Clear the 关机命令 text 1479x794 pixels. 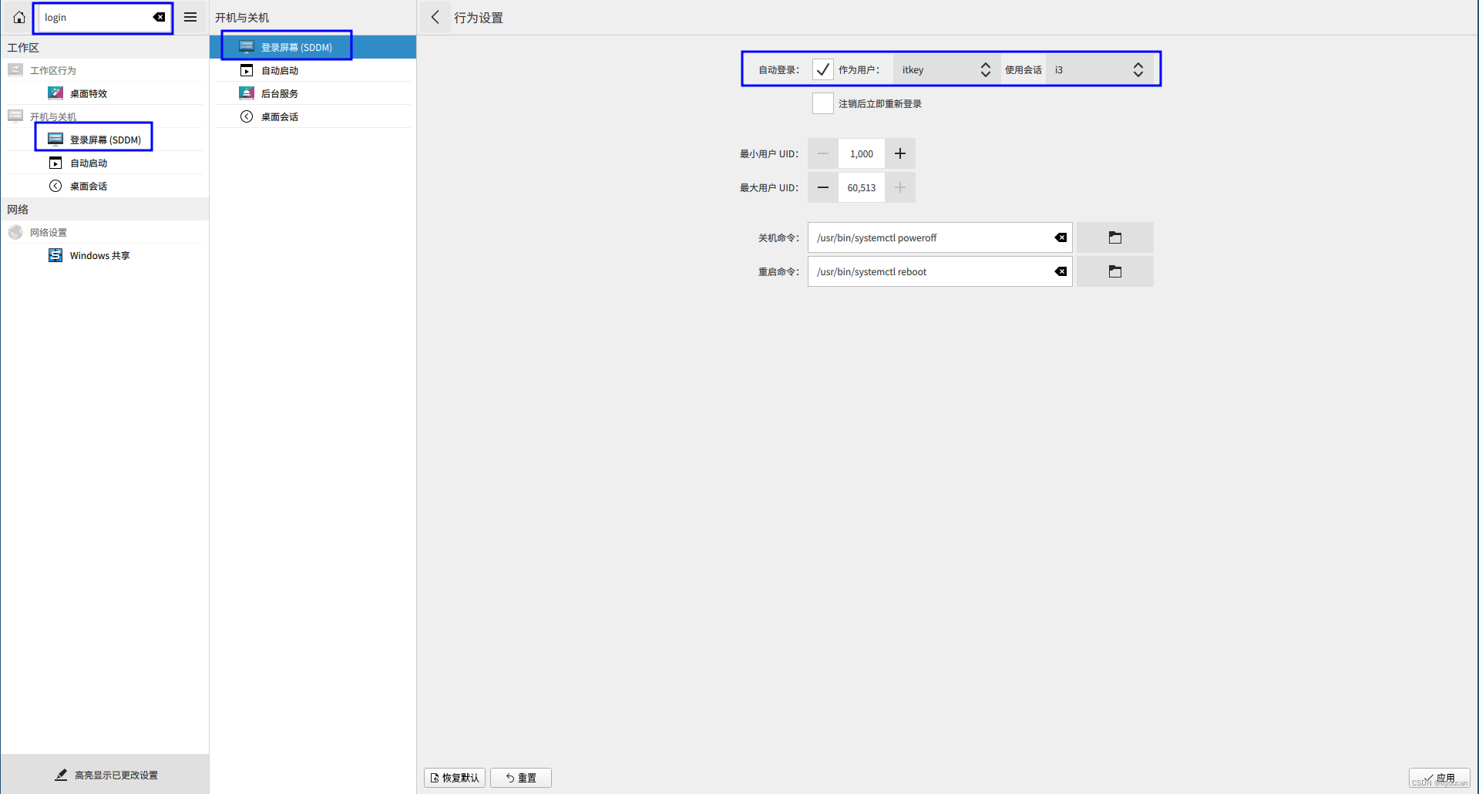pos(1061,237)
